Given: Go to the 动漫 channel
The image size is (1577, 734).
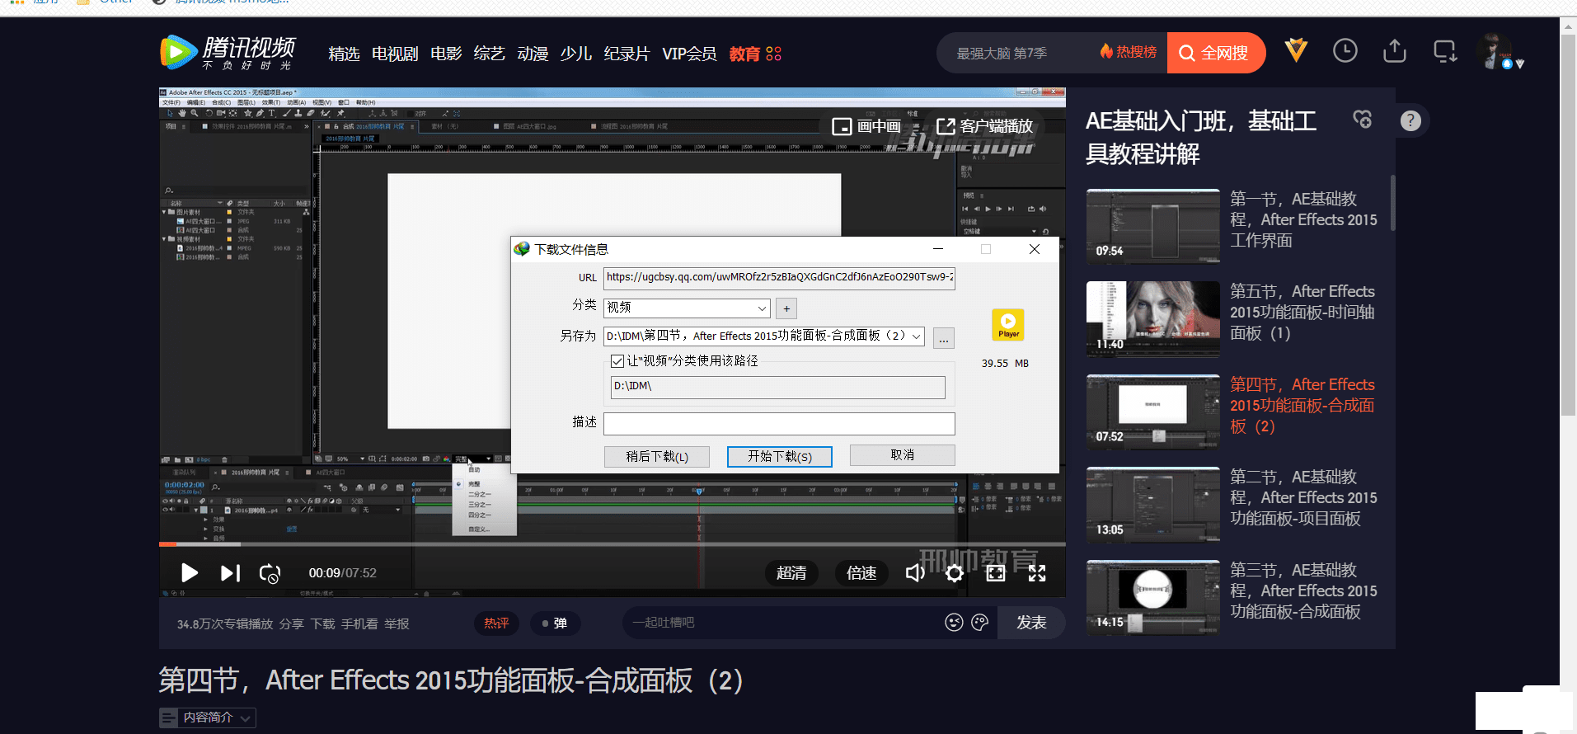Looking at the screenshot, I should click(x=533, y=54).
